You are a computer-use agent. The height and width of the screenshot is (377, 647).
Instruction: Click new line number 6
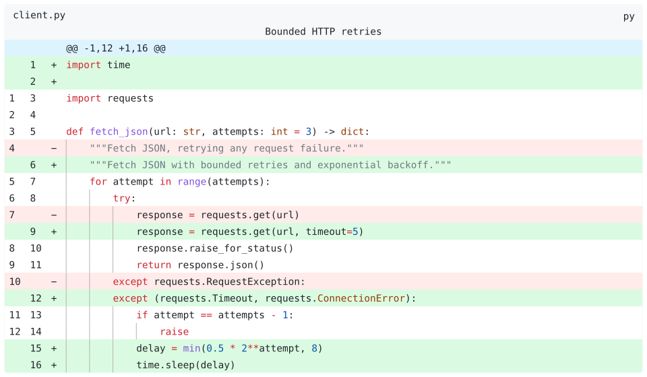33,165
